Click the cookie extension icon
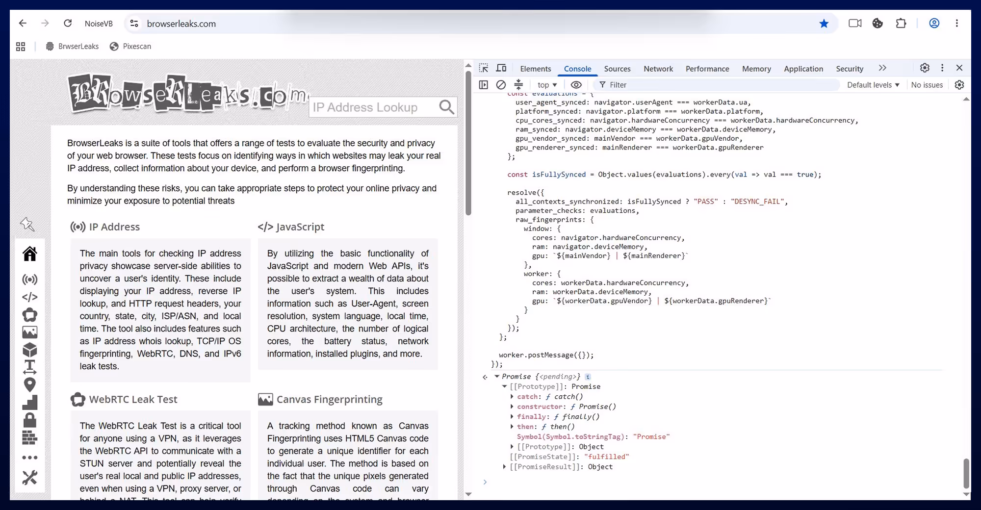Viewport: 981px width, 510px height. [x=878, y=23]
